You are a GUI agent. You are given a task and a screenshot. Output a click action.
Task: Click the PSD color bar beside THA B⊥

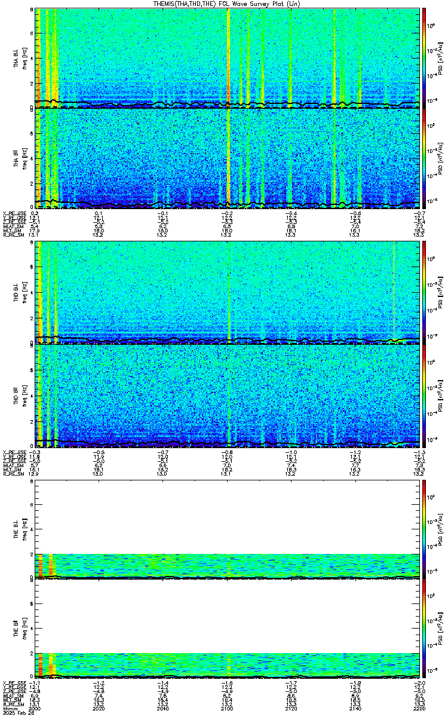coord(425,58)
